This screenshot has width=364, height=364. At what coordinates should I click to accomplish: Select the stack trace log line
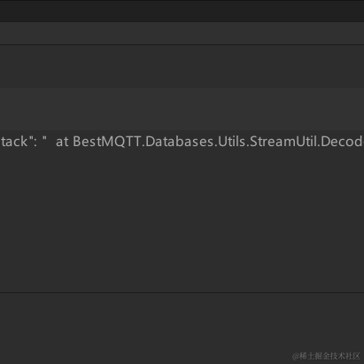coord(182,142)
